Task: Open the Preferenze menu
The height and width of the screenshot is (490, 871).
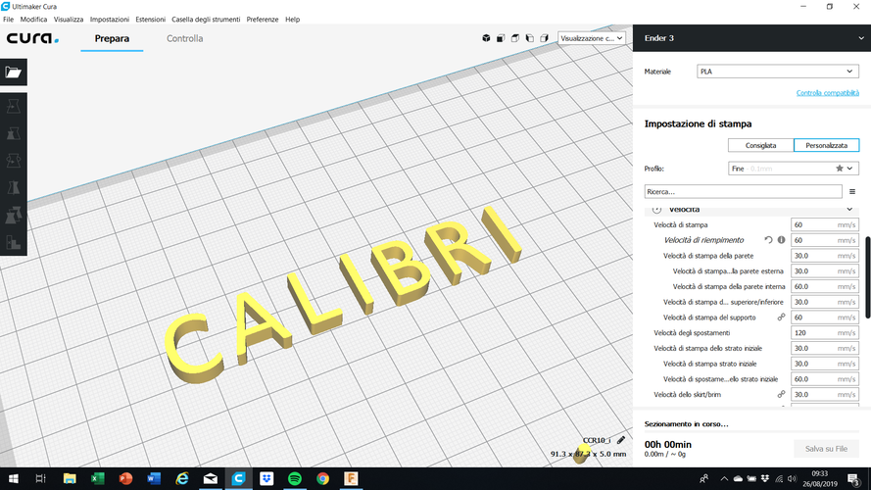Action: [263, 19]
